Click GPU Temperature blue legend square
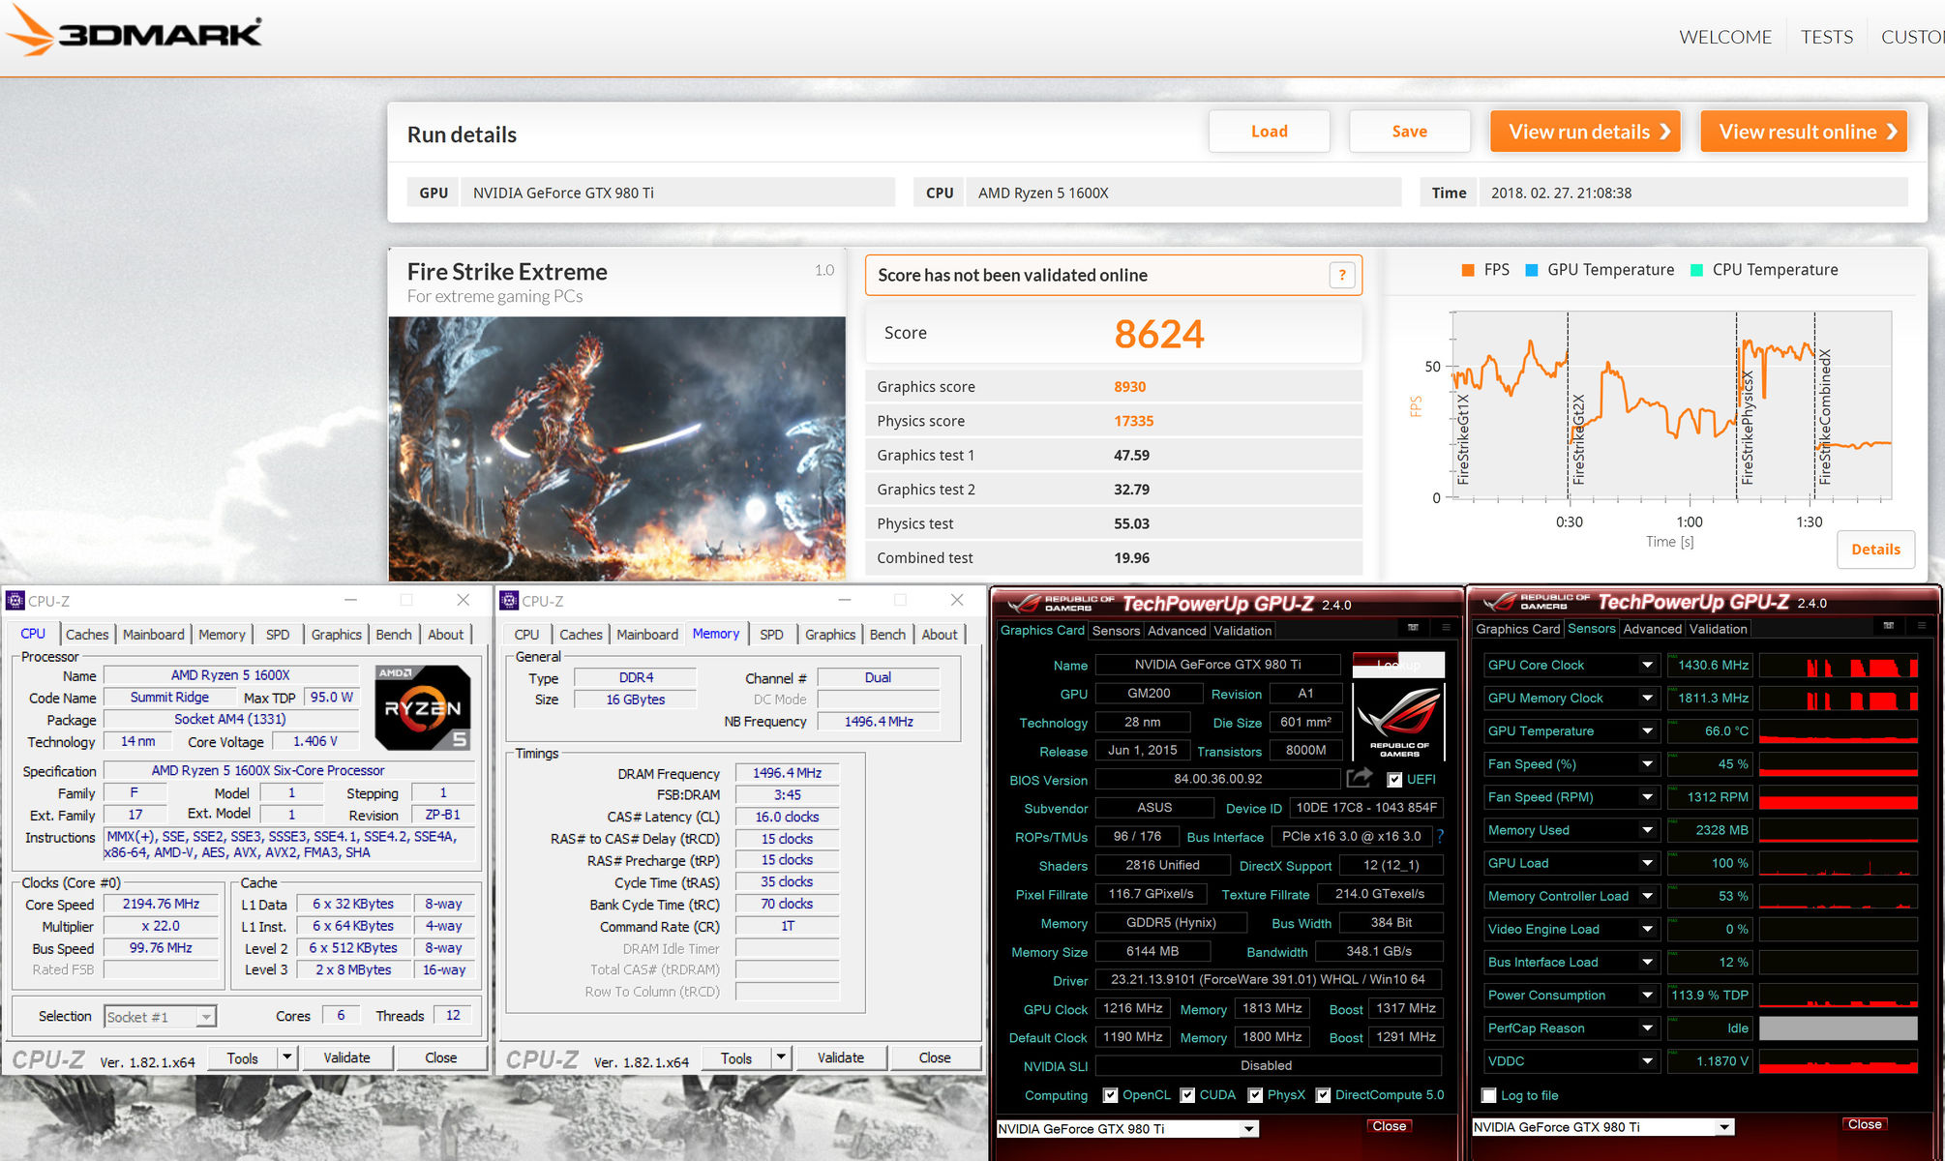This screenshot has width=1945, height=1161. coord(1532,270)
